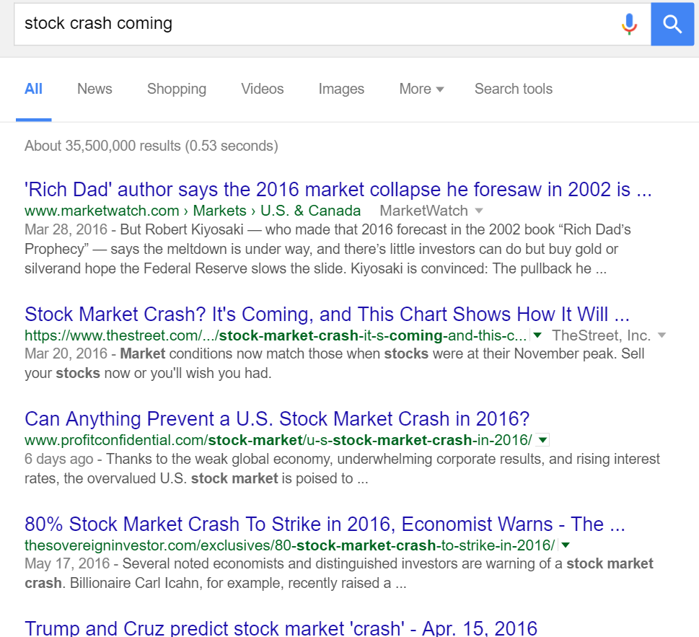This screenshot has height=637, width=699.
Task: Expand MarketWatch result dropdown arrow
Action: point(479,211)
